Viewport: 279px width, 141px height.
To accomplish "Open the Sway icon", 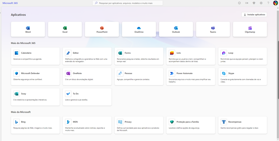I will [x=17, y=94].
